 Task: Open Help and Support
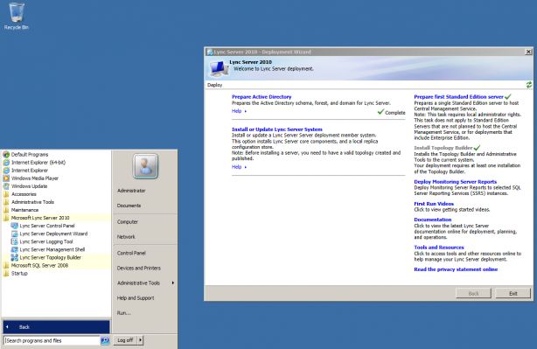(x=136, y=298)
